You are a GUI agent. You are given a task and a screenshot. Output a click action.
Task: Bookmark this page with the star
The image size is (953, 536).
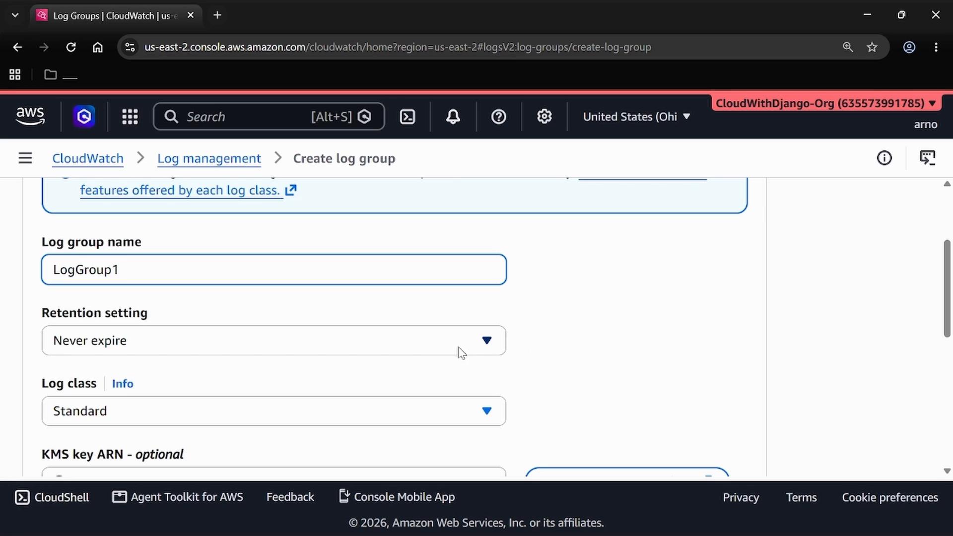[x=872, y=47]
